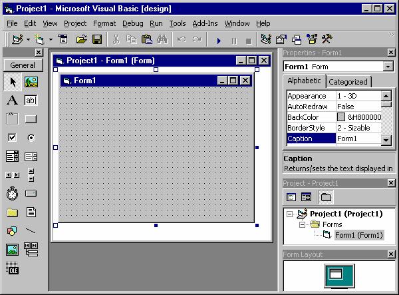Switch to the Alphabetic properties tab
The image size is (399, 295).
click(x=304, y=81)
